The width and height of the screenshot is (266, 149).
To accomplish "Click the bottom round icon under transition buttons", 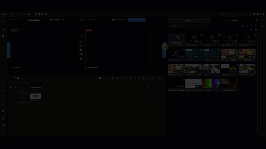I will click(81, 59).
